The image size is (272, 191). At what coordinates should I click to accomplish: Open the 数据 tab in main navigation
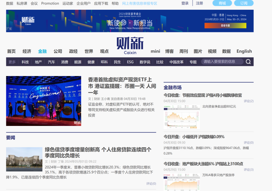[x=227, y=51]
